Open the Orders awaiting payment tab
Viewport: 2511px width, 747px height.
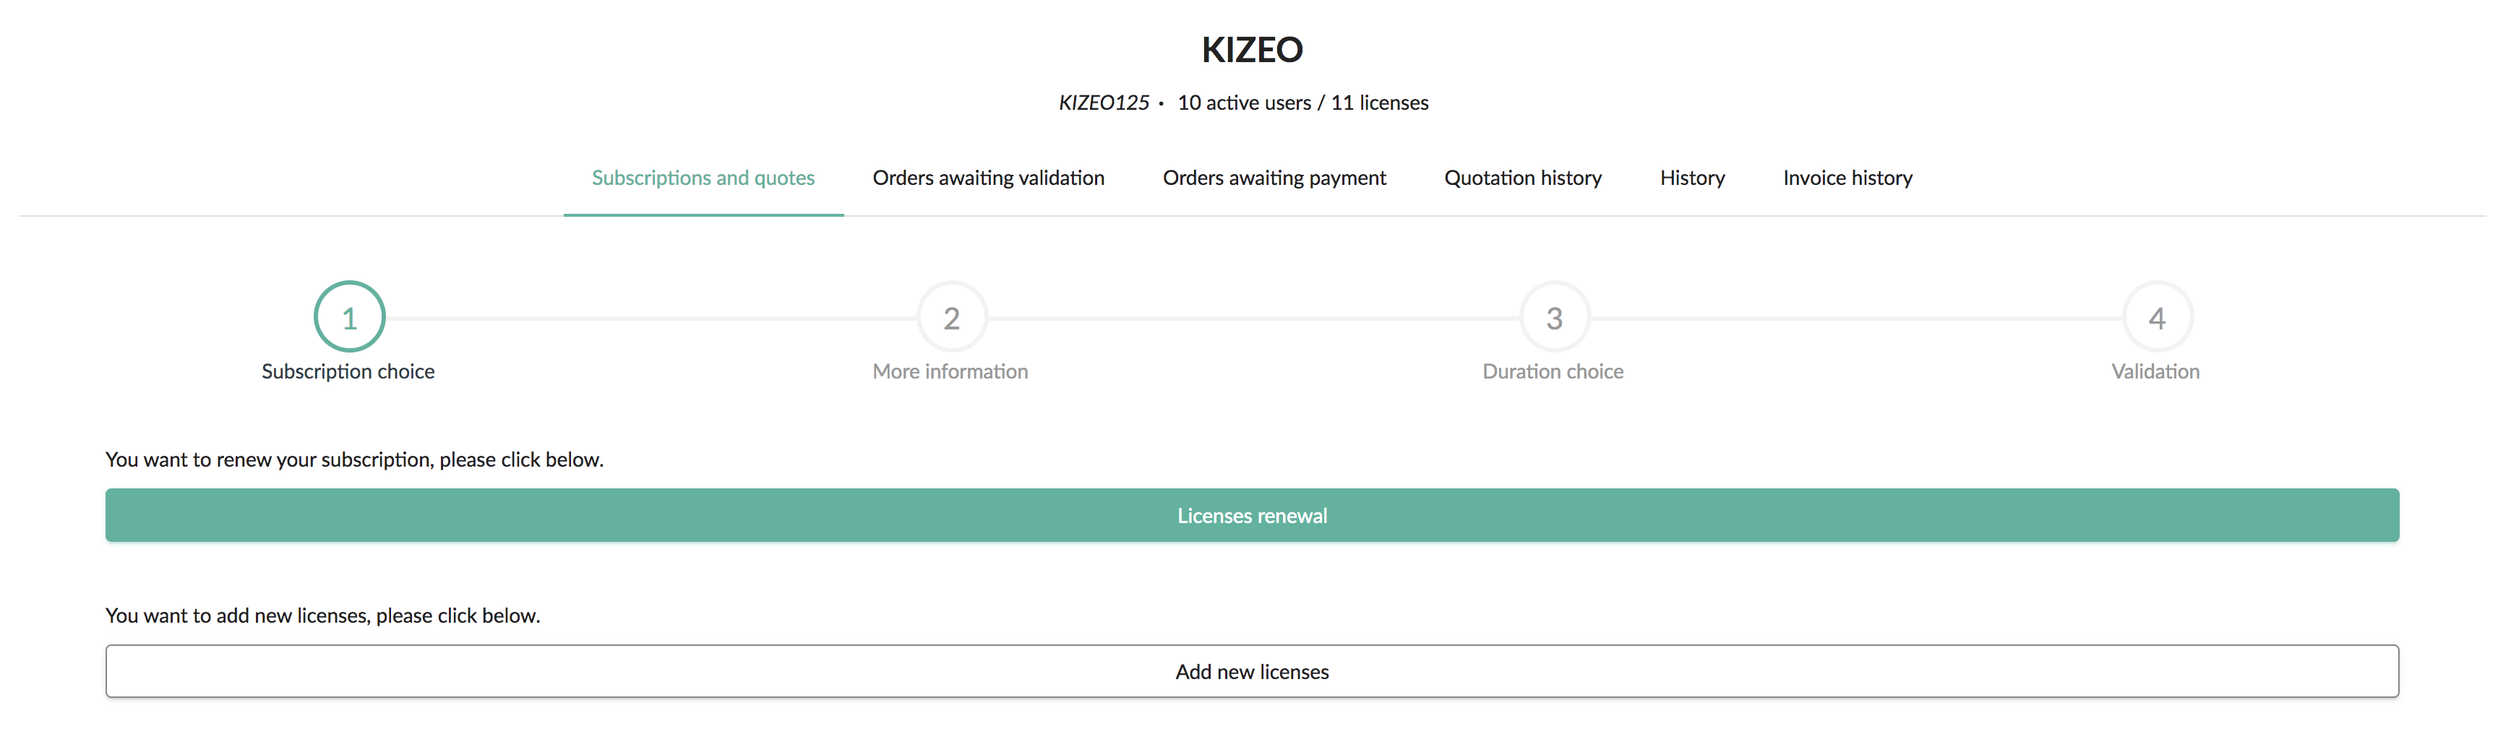coord(1274,178)
